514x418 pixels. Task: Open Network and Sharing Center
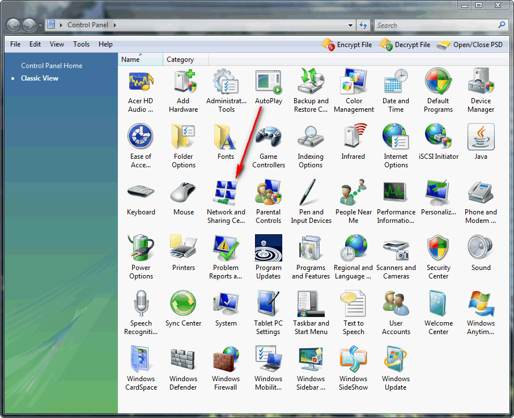tap(226, 192)
